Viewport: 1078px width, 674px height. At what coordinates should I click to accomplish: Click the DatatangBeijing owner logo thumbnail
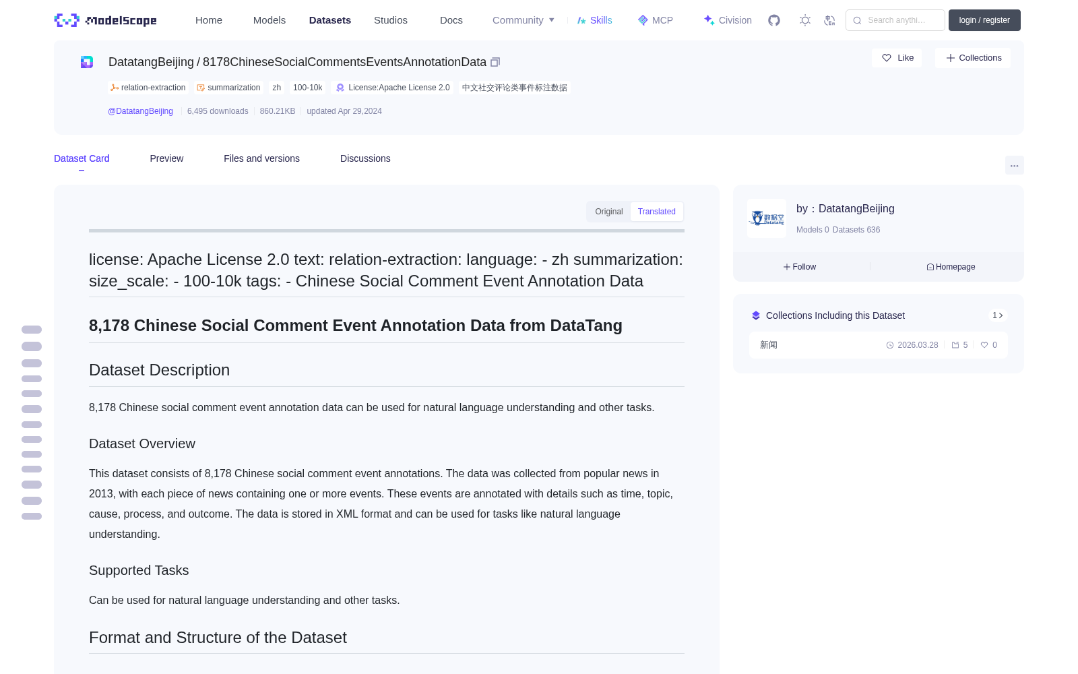[x=767, y=218]
